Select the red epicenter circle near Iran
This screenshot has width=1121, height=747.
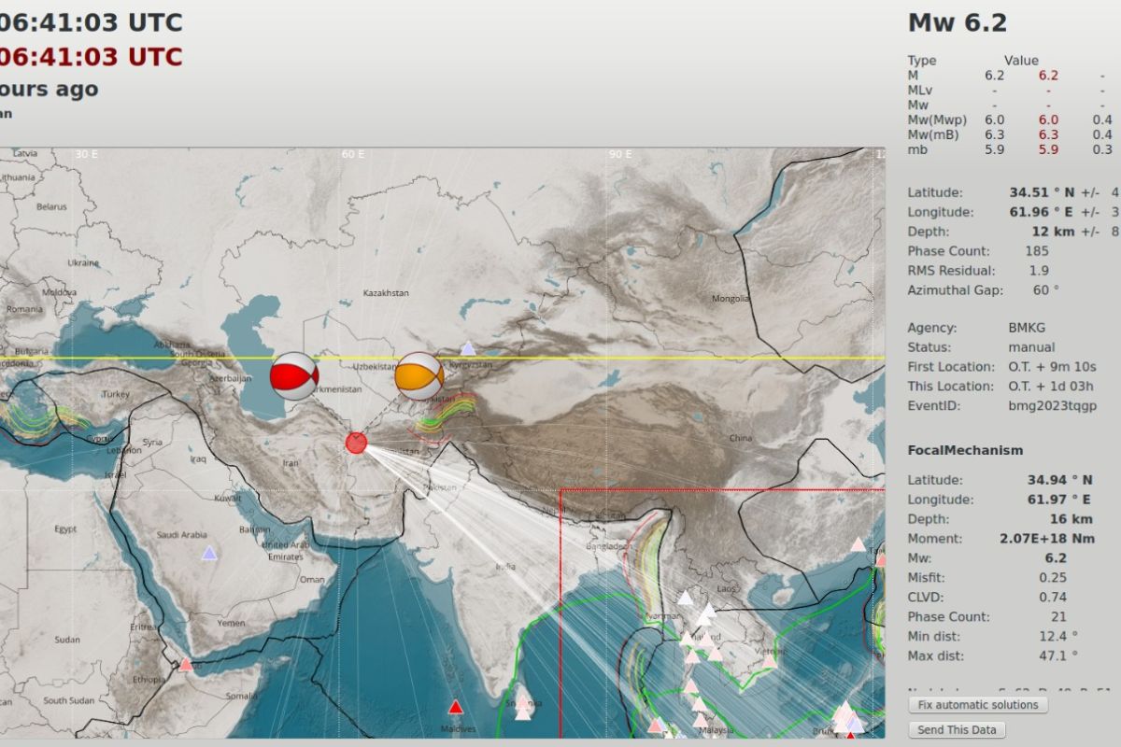point(356,443)
